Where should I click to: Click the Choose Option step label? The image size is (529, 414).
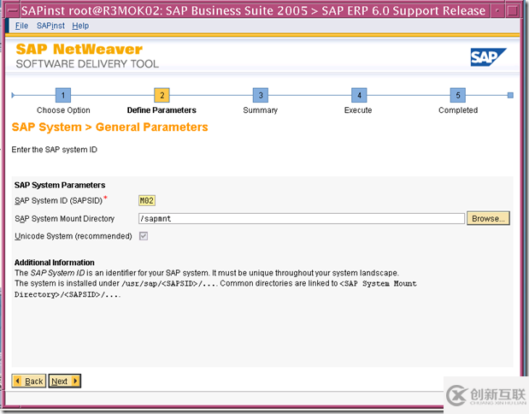[63, 110]
